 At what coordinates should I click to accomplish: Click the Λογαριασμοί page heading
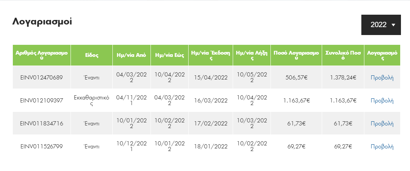pyautogui.click(x=42, y=22)
